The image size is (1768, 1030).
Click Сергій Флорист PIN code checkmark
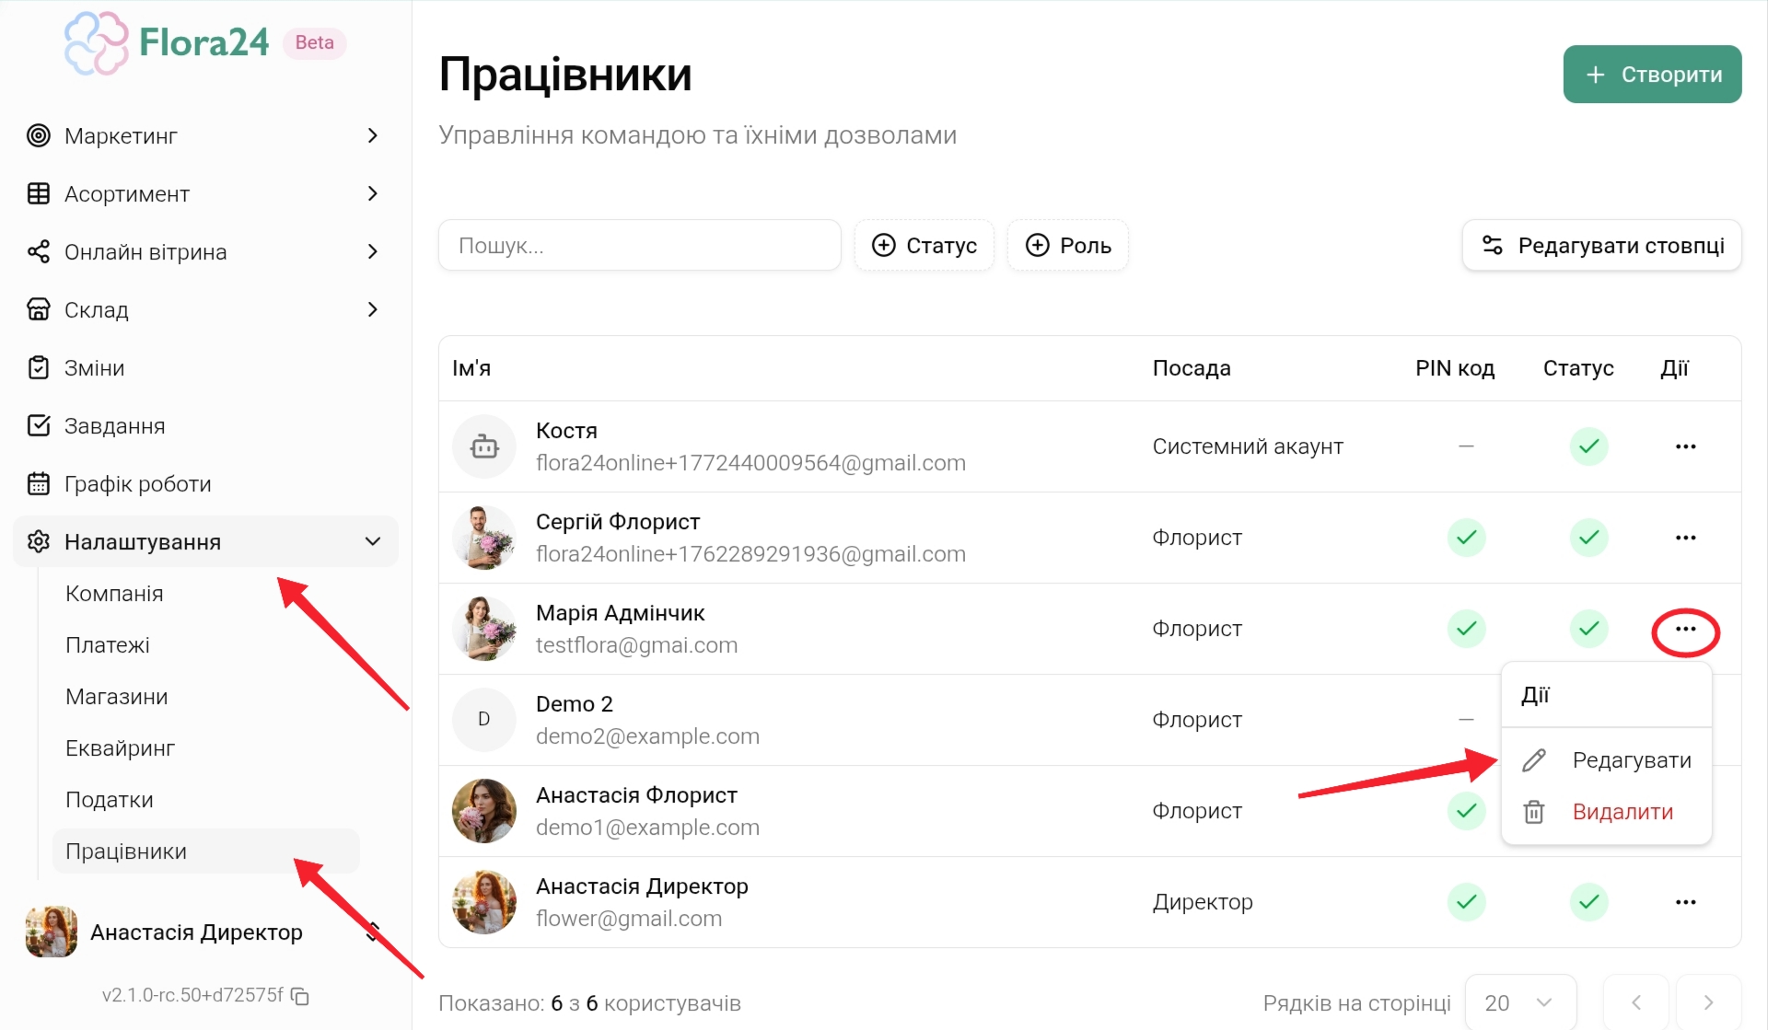(x=1466, y=538)
